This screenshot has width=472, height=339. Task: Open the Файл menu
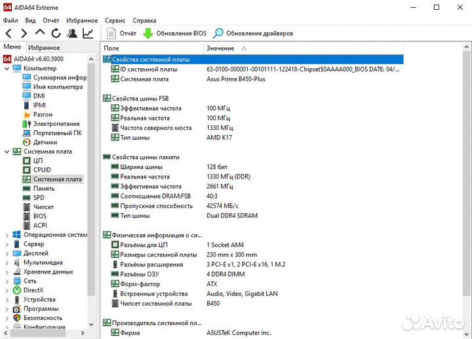tap(10, 20)
